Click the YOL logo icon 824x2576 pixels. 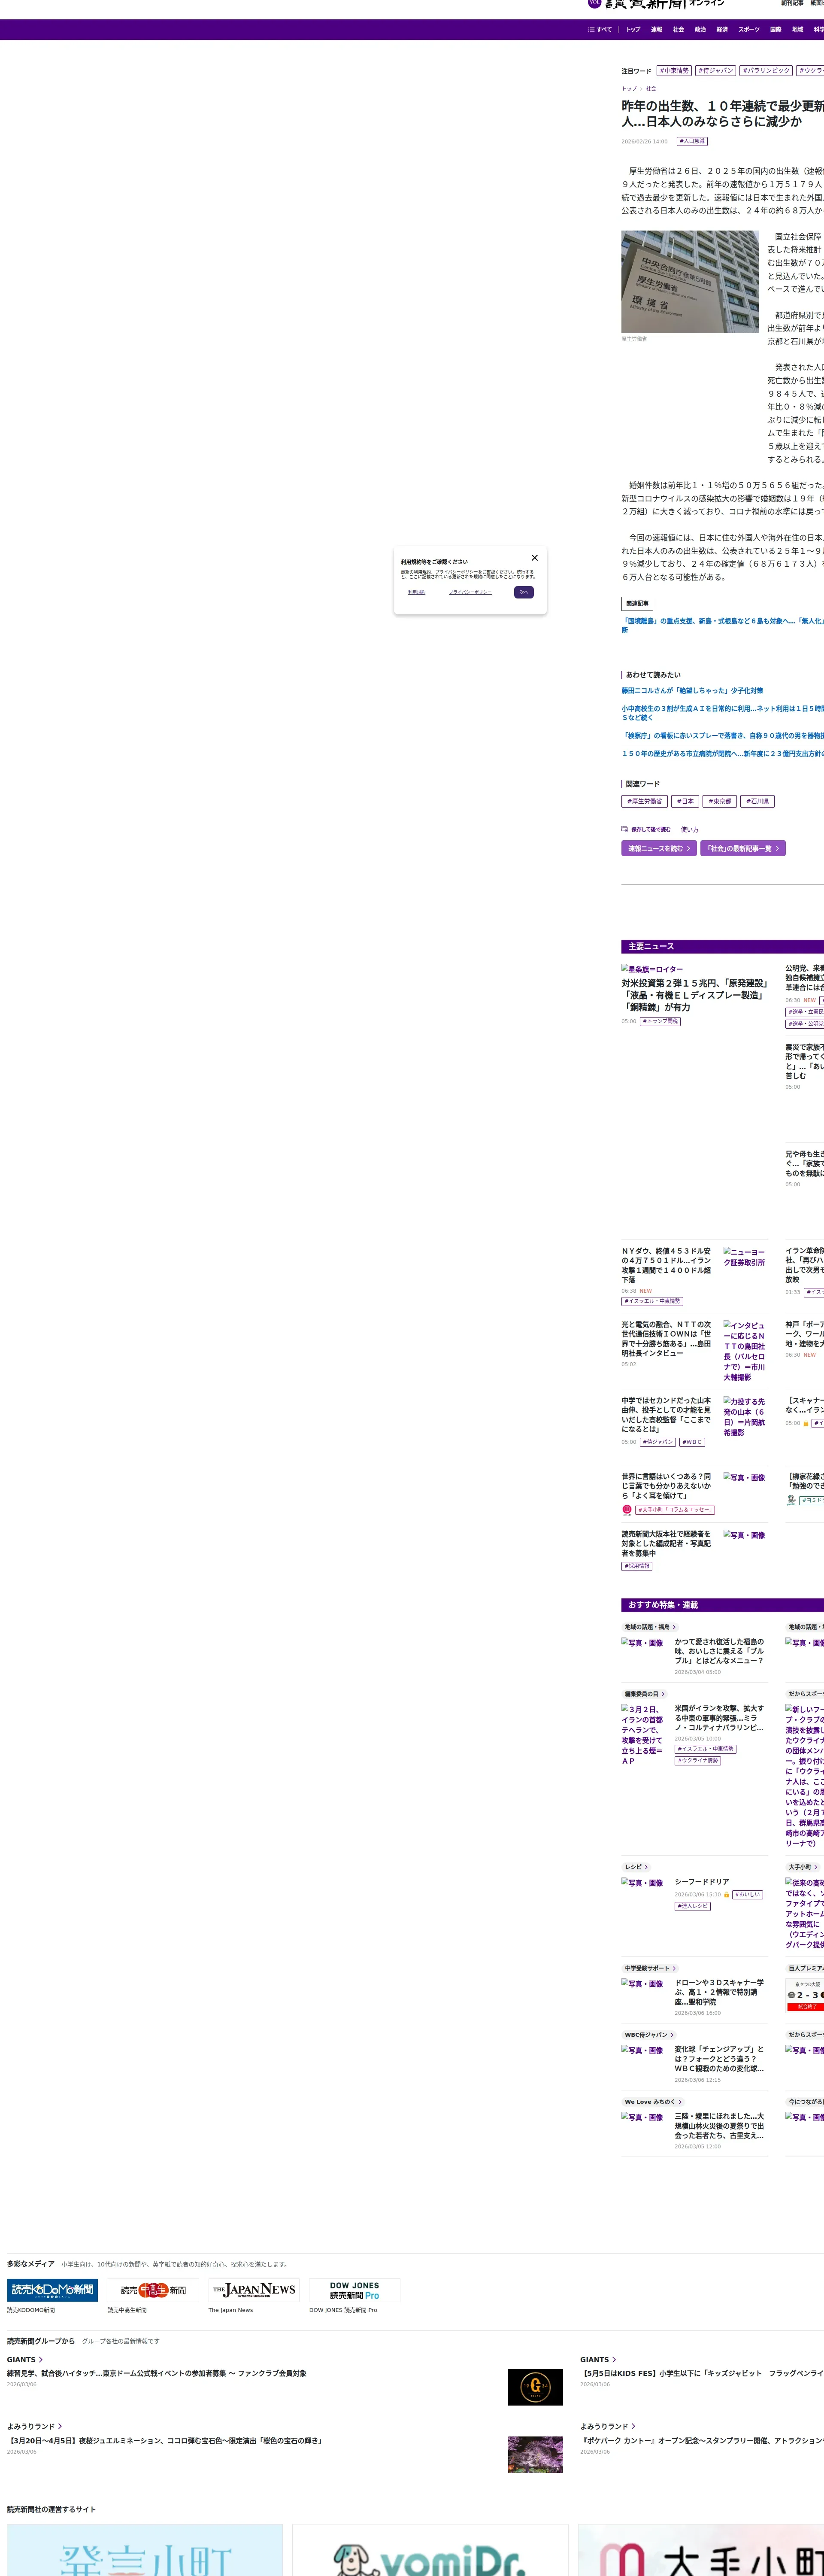[594, 3]
